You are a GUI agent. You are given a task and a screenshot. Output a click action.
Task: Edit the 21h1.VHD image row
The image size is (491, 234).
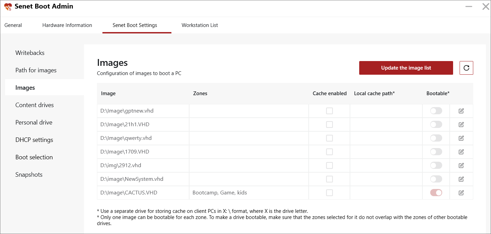(461, 125)
